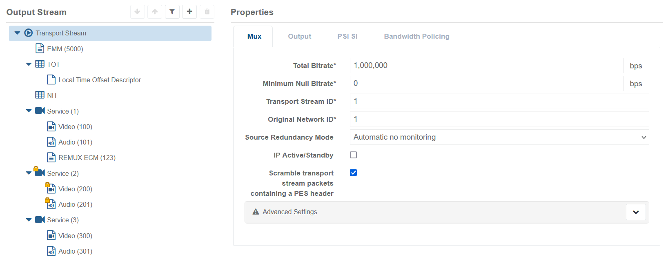The image size is (668, 265).
Task: Click the filter funnel icon in Output Stream
Action: 172,12
